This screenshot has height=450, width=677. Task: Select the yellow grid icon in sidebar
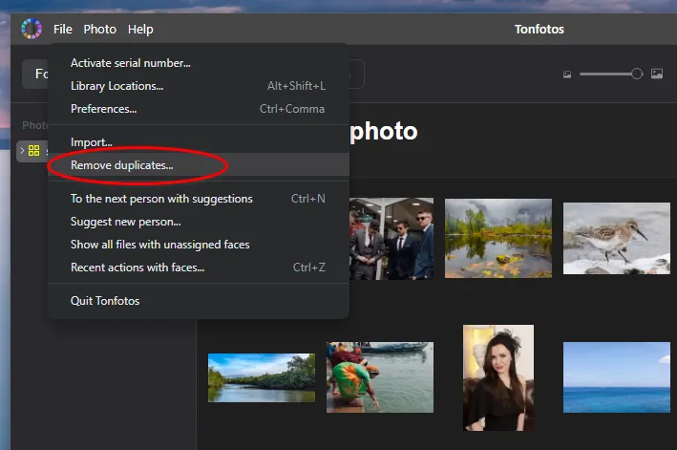point(33,150)
